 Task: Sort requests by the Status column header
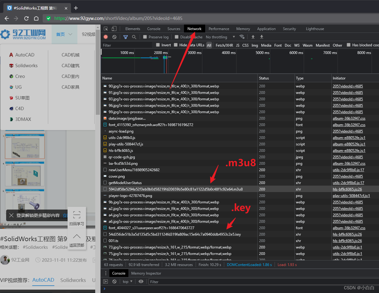(276, 78)
